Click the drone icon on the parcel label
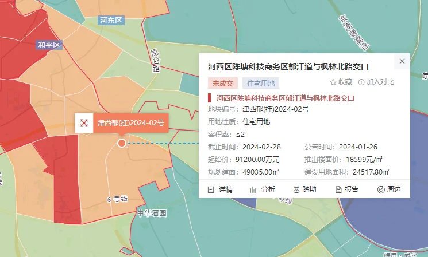 (x=84, y=123)
